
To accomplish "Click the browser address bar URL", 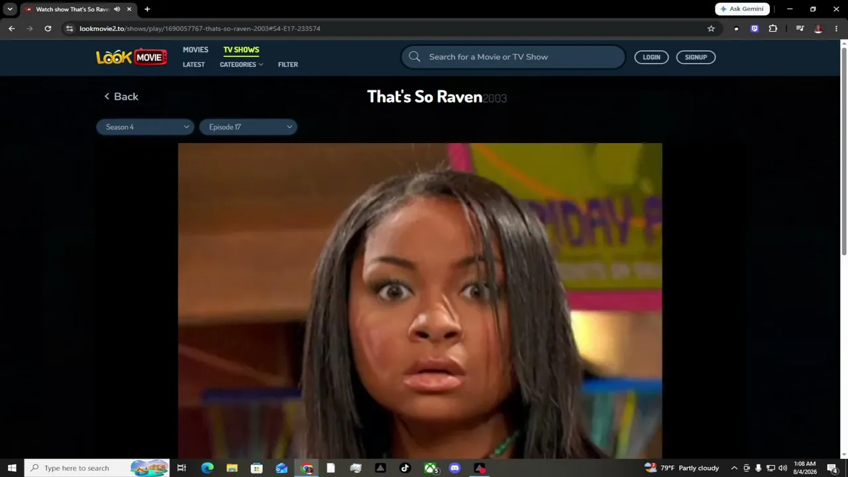I will click(200, 28).
